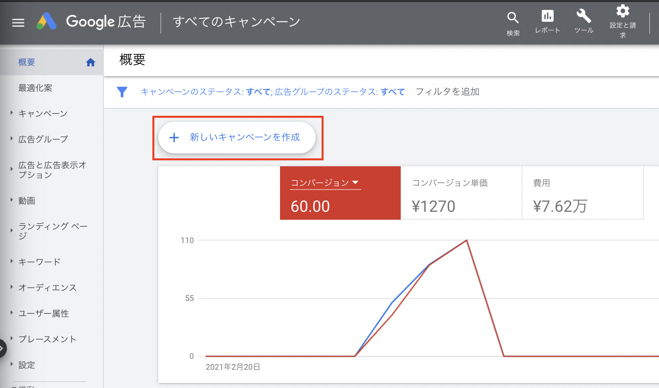Click フィルタを追加 to add filter
659x388 pixels.
pyautogui.click(x=447, y=92)
